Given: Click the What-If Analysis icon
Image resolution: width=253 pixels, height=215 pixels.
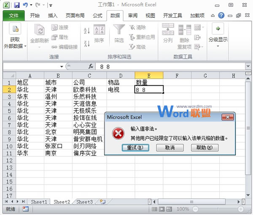Looking at the screenshot, I should click(197, 47).
